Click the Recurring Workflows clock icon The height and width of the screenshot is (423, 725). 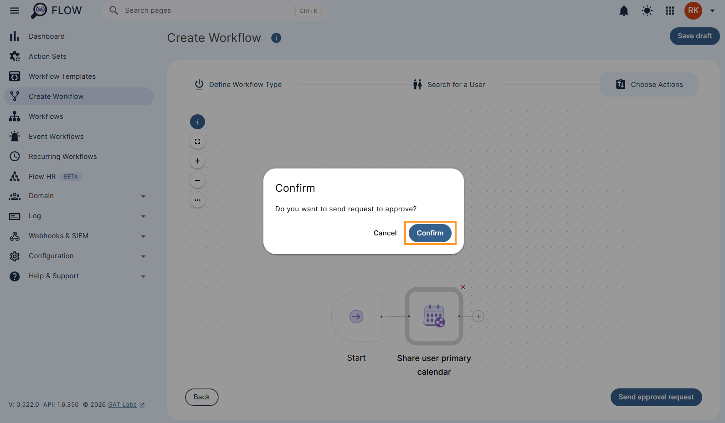pyautogui.click(x=15, y=157)
